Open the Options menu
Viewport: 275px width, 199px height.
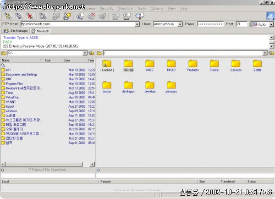coord(157,8)
